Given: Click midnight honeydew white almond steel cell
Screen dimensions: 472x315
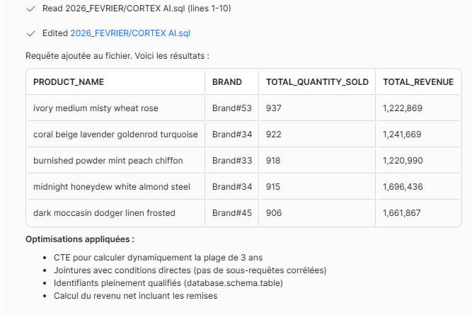Looking at the screenshot, I should pos(112,187).
